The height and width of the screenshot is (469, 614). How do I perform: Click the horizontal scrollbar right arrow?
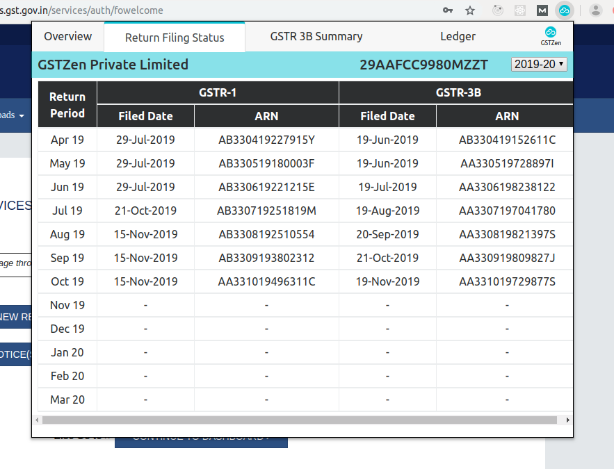coord(568,420)
